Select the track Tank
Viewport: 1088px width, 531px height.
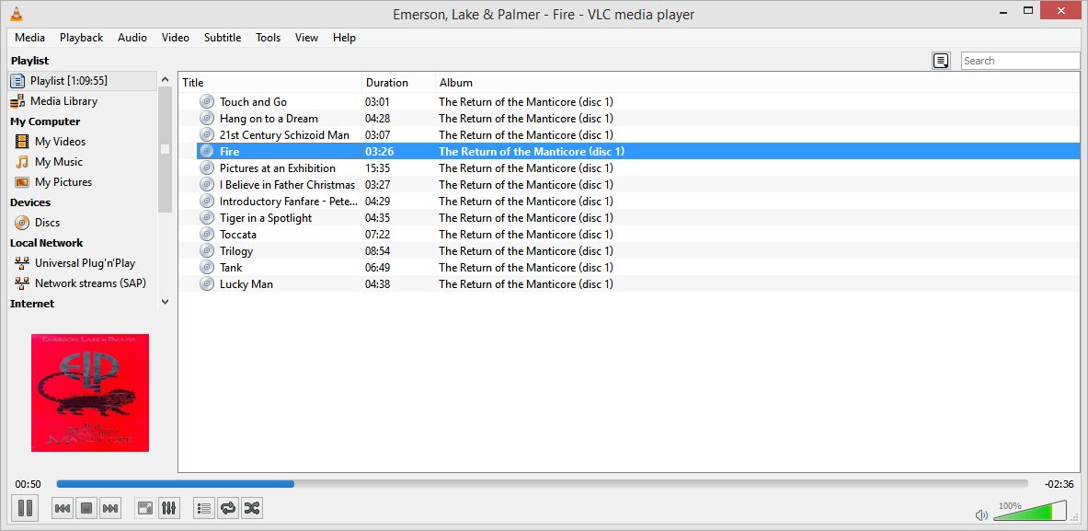coord(231,267)
